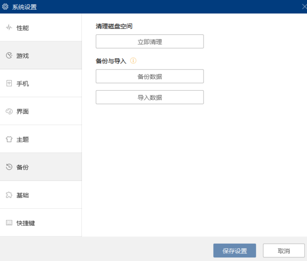Click the 清理磁盘空间 heading text
This screenshot has height=261, width=307.
(x=114, y=26)
